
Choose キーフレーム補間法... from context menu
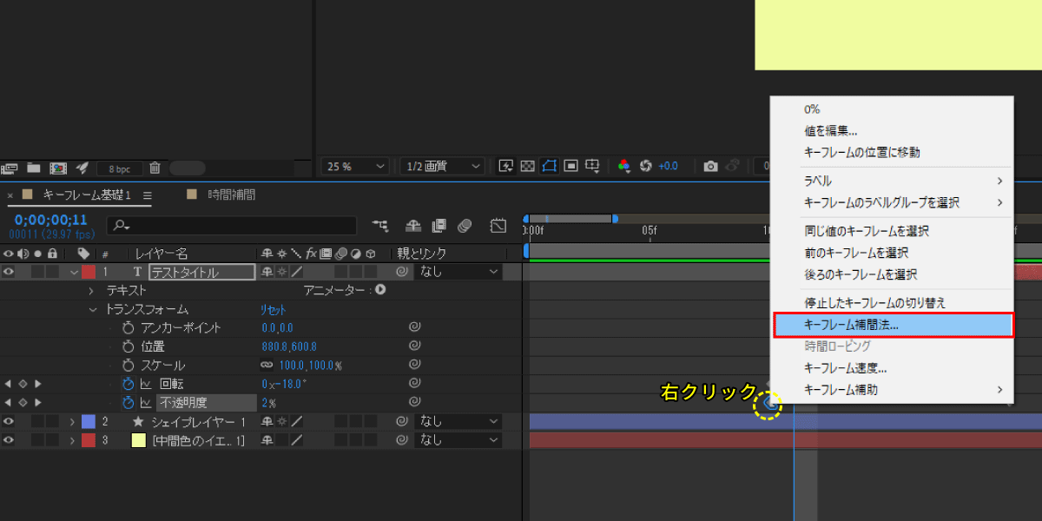click(x=893, y=325)
